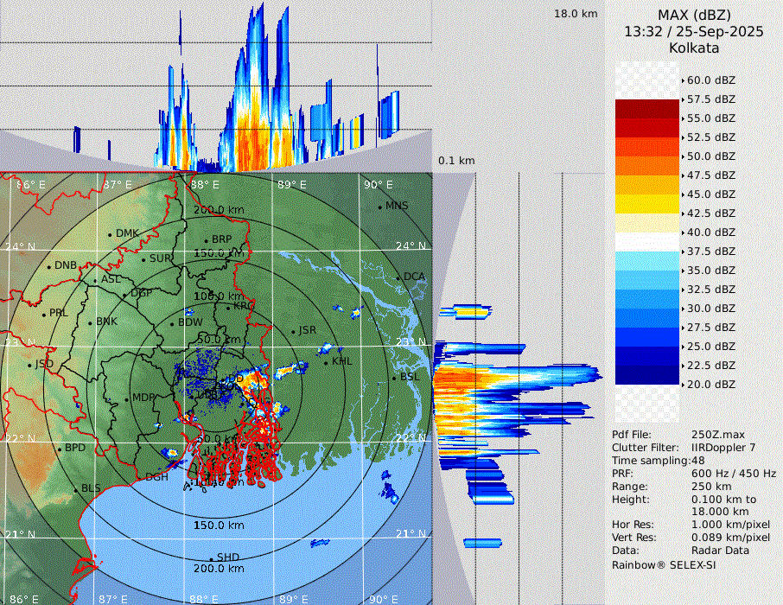Select the BLS station dot
The height and width of the screenshot is (605, 783).
pyautogui.click(x=76, y=489)
